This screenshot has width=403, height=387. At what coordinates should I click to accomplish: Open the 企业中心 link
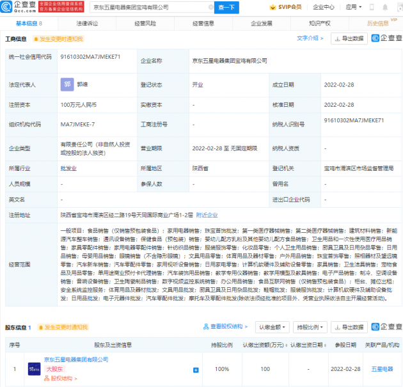[x=323, y=7]
